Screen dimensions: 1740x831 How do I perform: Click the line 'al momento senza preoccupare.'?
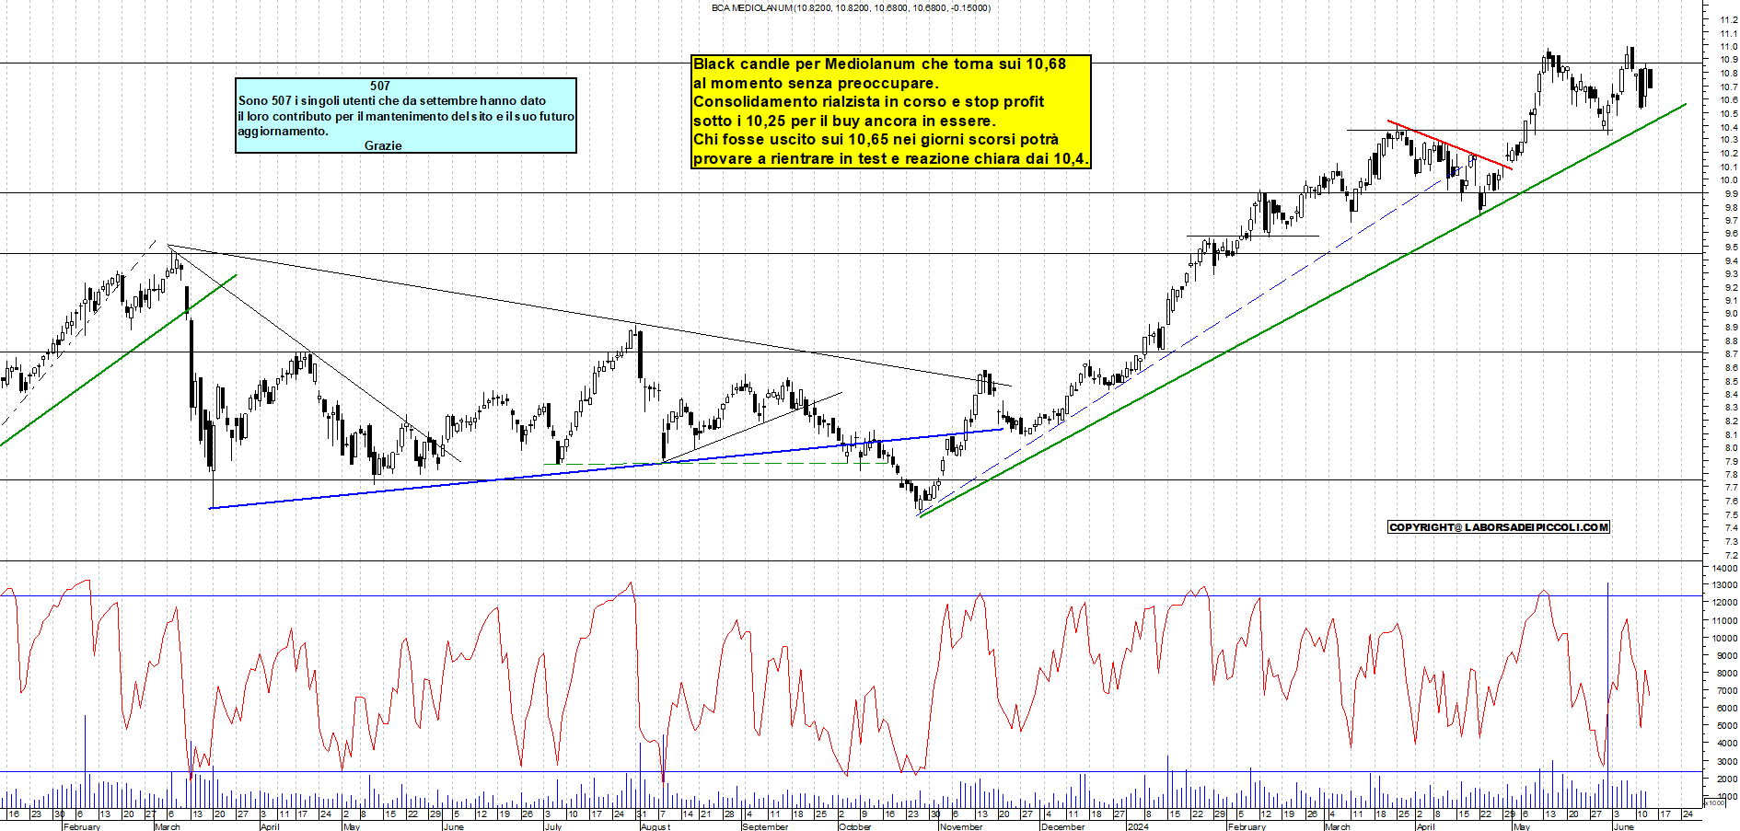coord(816,83)
